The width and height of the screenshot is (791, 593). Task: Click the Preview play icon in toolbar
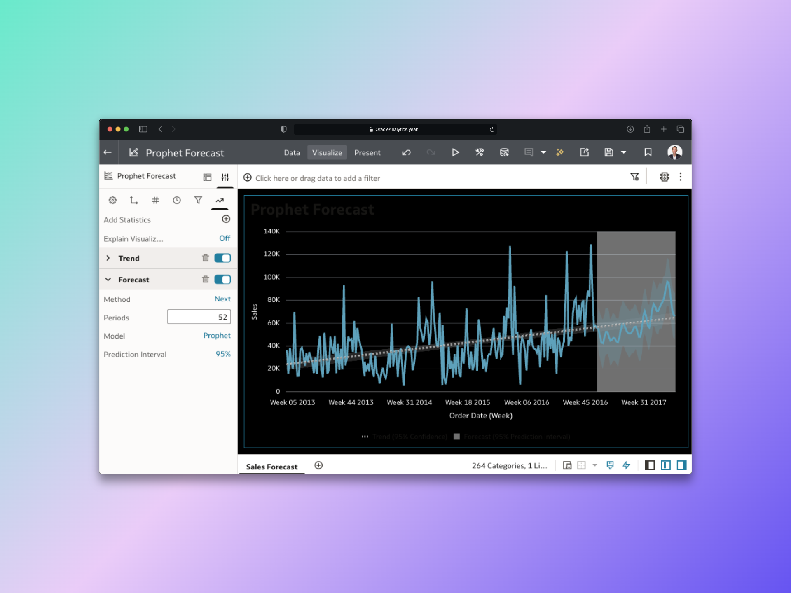pos(455,152)
